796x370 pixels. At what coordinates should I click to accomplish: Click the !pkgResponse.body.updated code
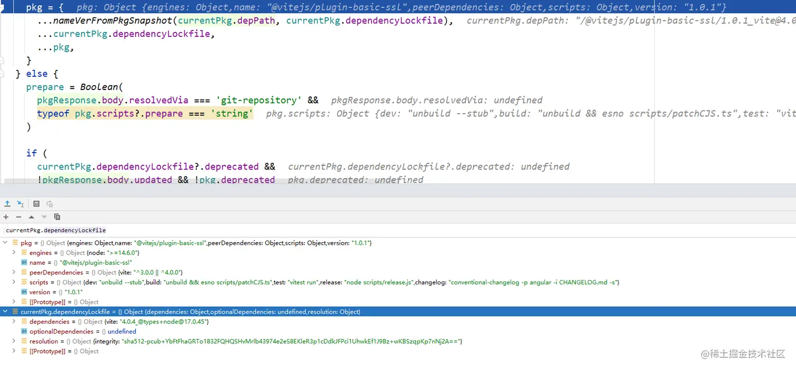click(104, 179)
